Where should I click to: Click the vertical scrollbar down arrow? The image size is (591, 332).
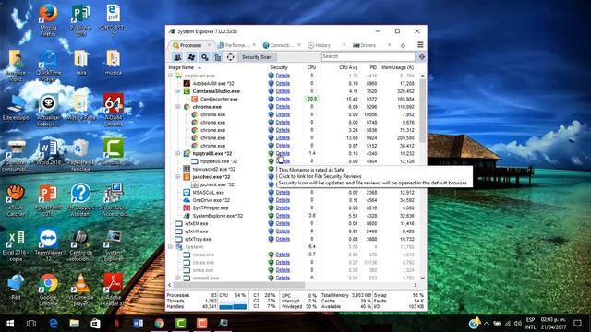423,279
